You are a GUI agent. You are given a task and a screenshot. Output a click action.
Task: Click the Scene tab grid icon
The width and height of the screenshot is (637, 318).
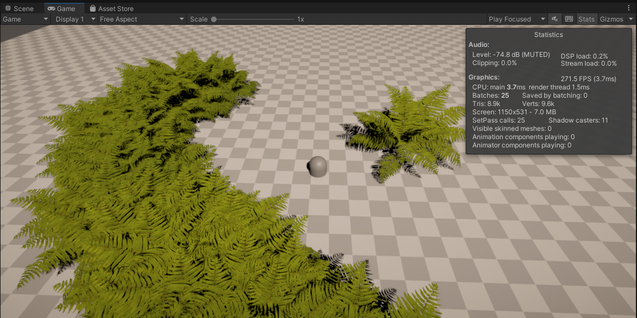pos(8,8)
